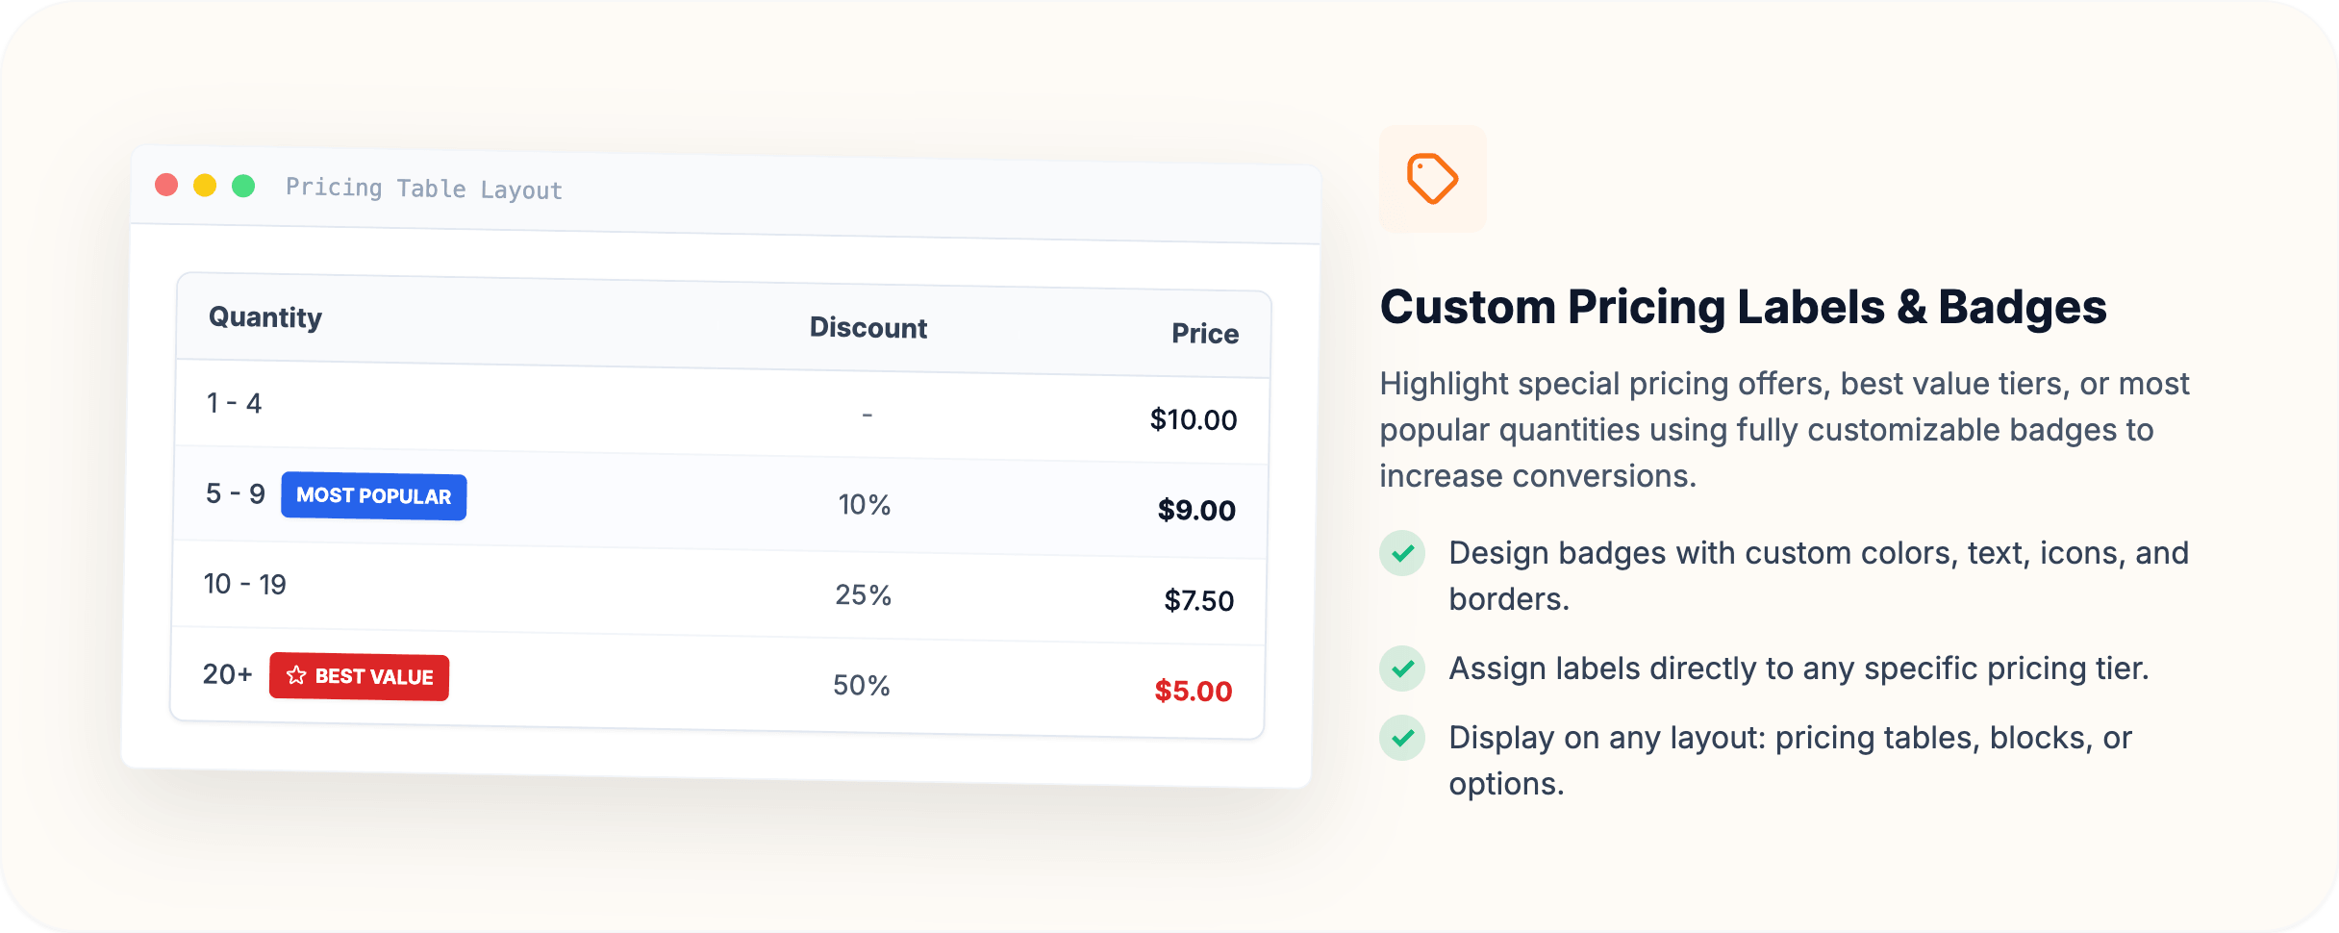2339x933 pixels.
Task: Click the Price column header
Action: (1205, 334)
